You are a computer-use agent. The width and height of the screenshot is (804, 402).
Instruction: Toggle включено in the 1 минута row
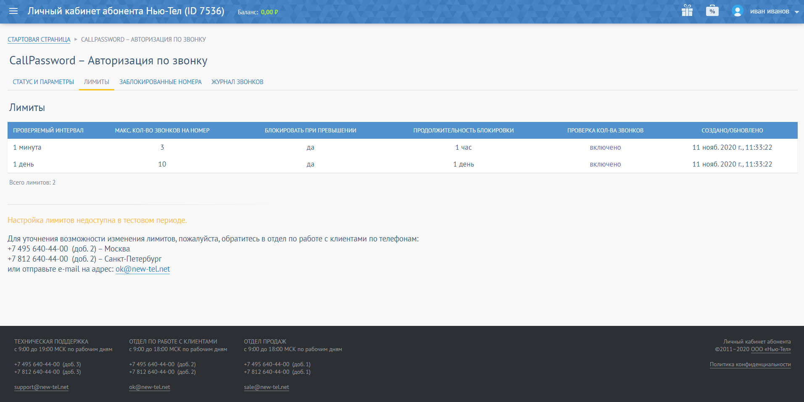pyautogui.click(x=605, y=148)
